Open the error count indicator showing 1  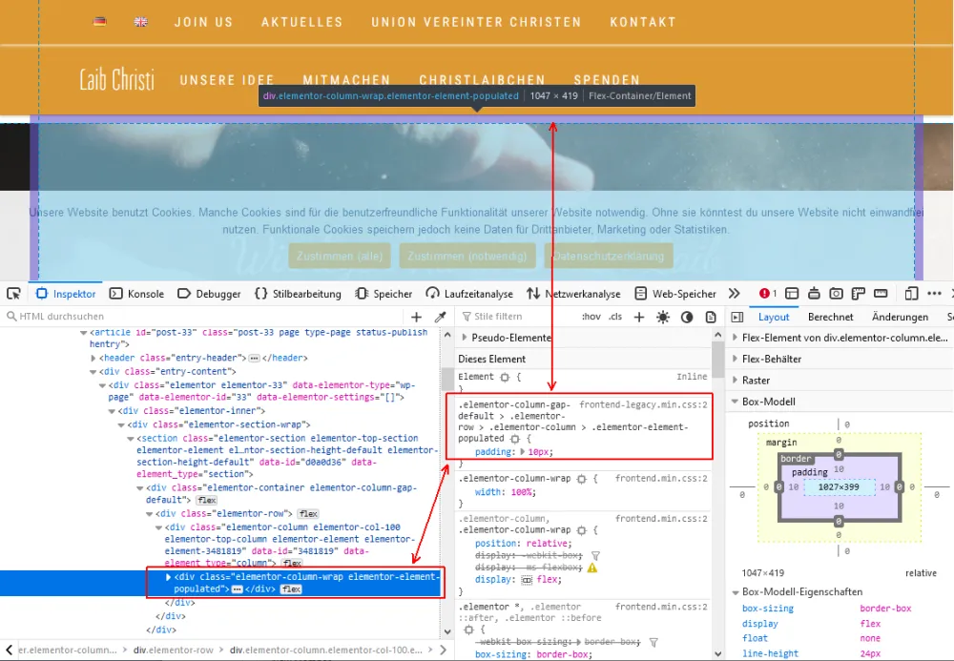point(768,294)
